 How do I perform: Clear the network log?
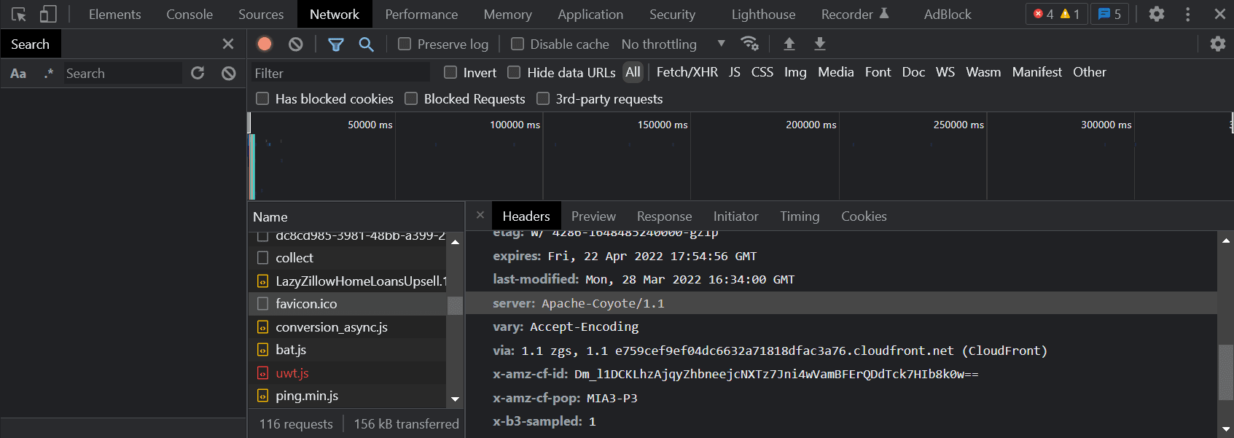click(295, 44)
